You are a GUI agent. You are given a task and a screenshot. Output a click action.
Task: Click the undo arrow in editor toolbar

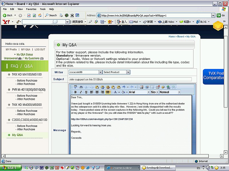click(124, 87)
